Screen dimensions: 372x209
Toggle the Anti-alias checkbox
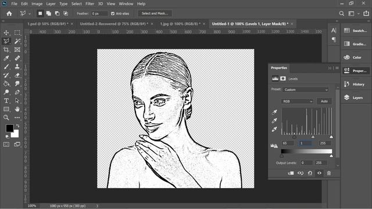point(113,14)
